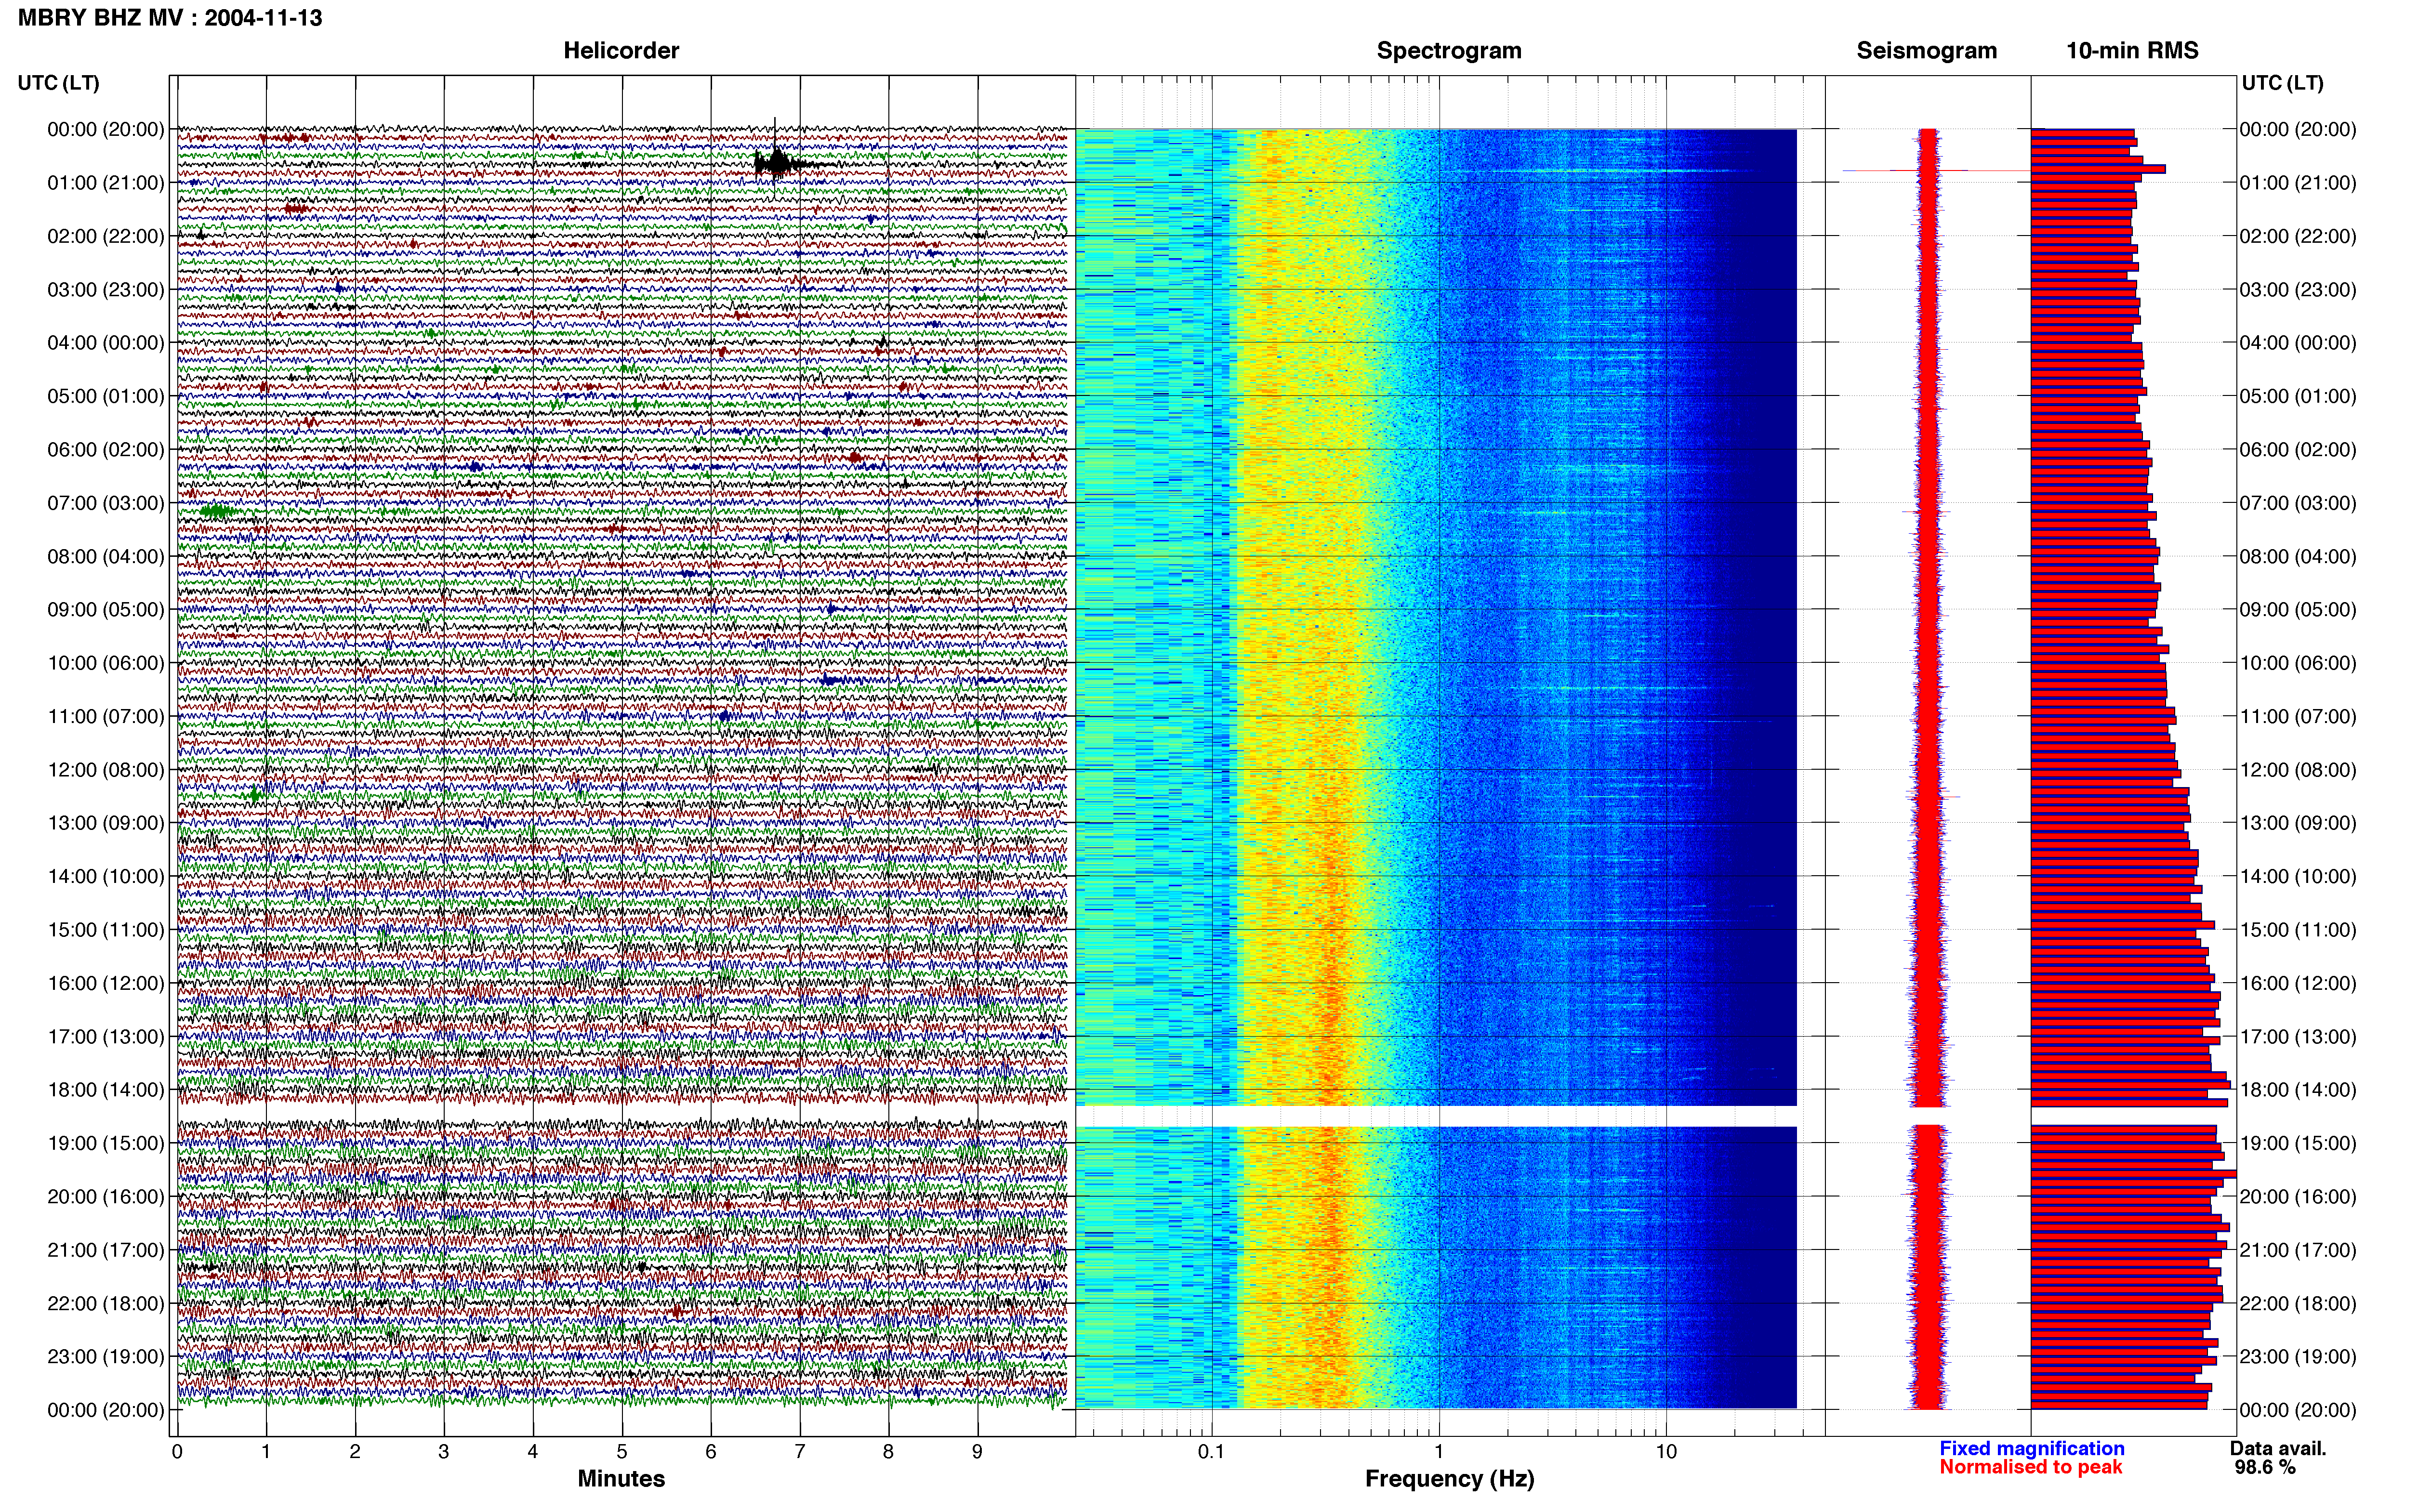Click the Frequency (Hz) axis label
The image size is (2418, 1512).
click(1449, 1478)
